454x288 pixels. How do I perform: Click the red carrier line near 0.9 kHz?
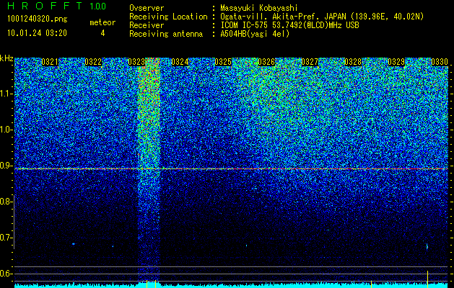pos(231,168)
